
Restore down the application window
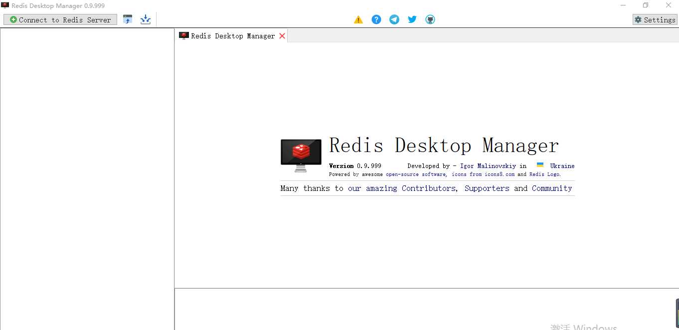[646, 5]
